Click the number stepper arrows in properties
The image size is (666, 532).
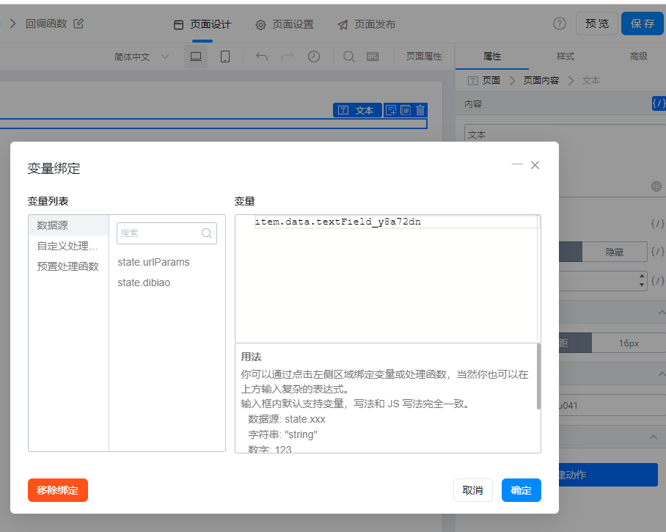click(x=641, y=280)
